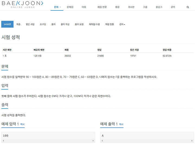The height and width of the screenshot is (144, 195).
Task: Open 채점 현황 in the top menu
Action: 102,7
